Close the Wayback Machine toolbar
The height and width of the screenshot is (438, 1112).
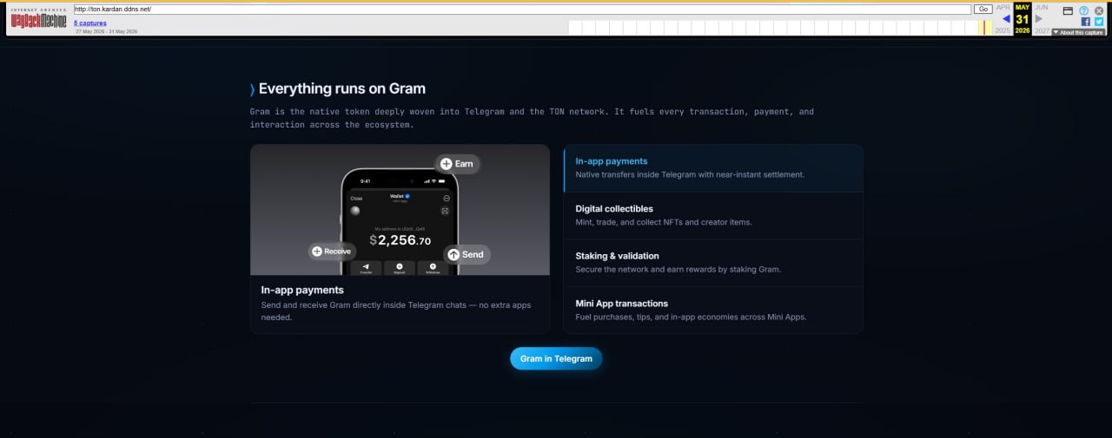[1099, 10]
